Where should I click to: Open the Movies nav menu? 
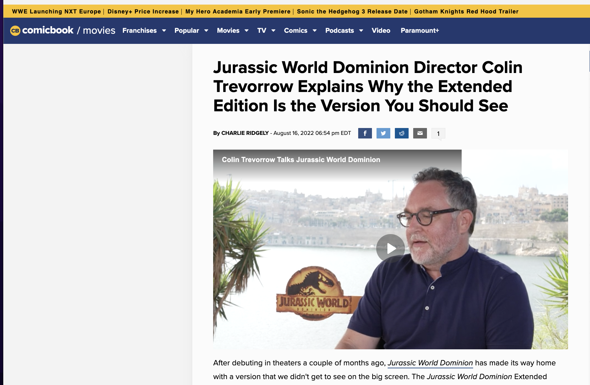[x=228, y=30]
